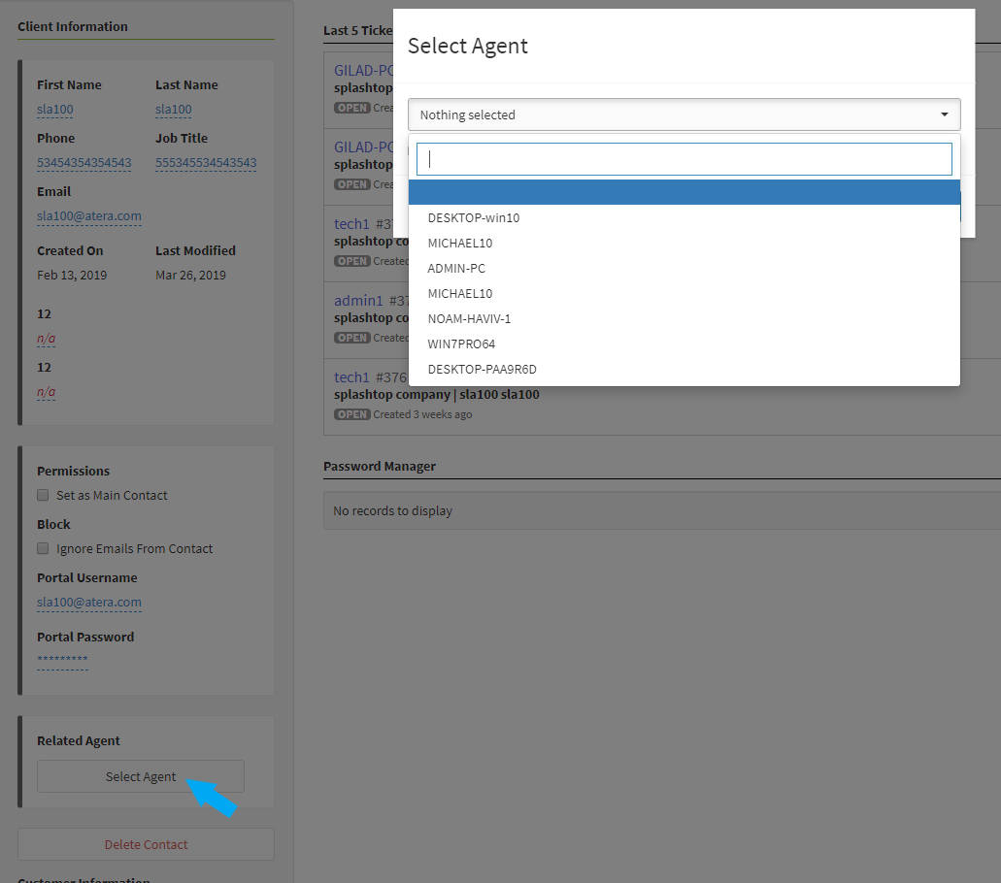This screenshot has width=1001, height=883.
Task: Click the email link sla100@atera.com under Email
Action: pyautogui.click(x=89, y=215)
